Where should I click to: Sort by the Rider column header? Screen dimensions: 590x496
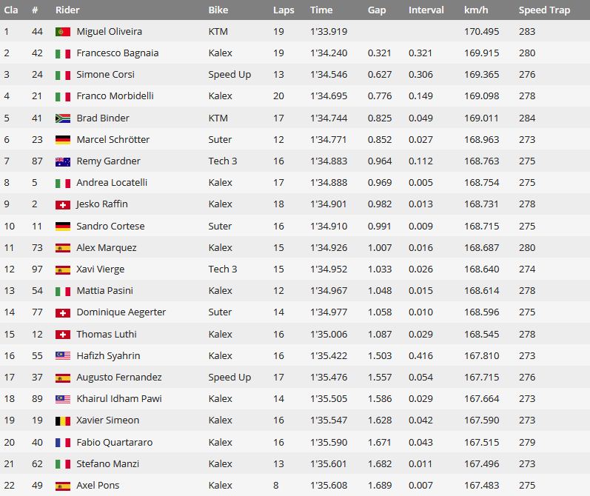click(67, 10)
